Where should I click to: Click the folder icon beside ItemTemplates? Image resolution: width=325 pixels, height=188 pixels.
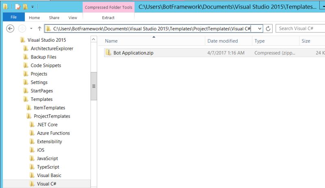pyautogui.click(x=29, y=108)
